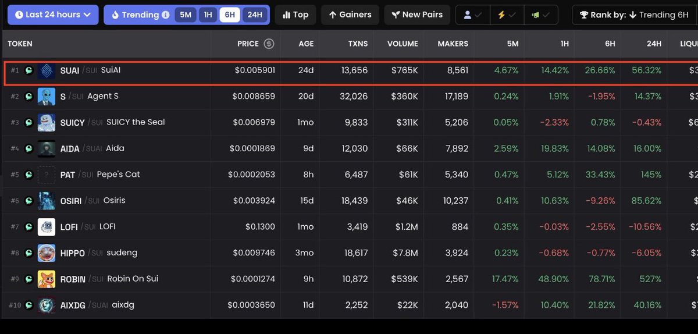Click the LOFI token avatar
Image resolution: width=698 pixels, height=334 pixels.
[x=47, y=227]
